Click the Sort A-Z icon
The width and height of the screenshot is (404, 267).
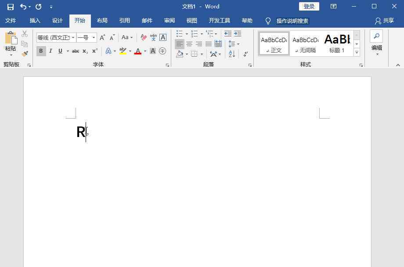[x=232, y=54]
